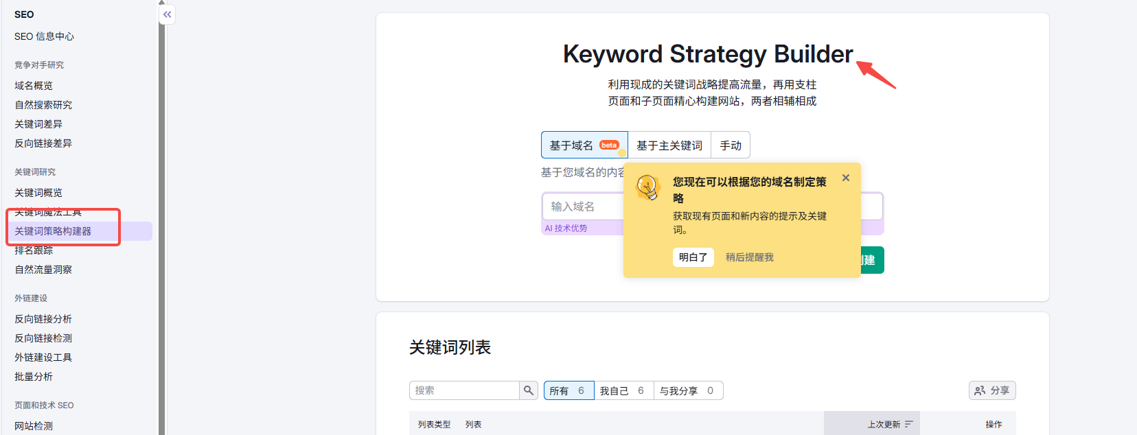Select 关键词策略构建器 in sidebar
This screenshot has height=435, width=1137.
pyautogui.click(x=80, y=231)
